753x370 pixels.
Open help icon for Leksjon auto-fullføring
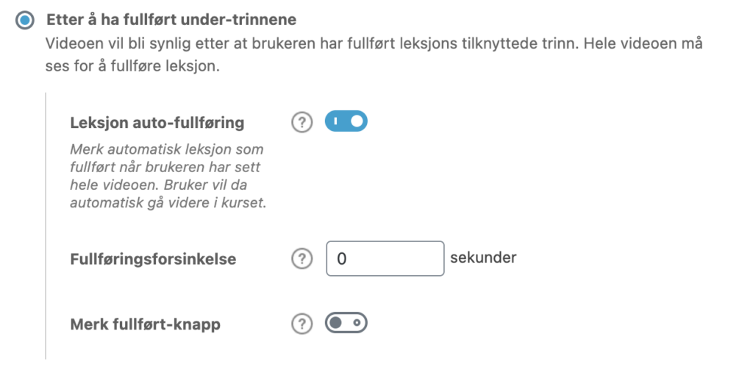301,123
